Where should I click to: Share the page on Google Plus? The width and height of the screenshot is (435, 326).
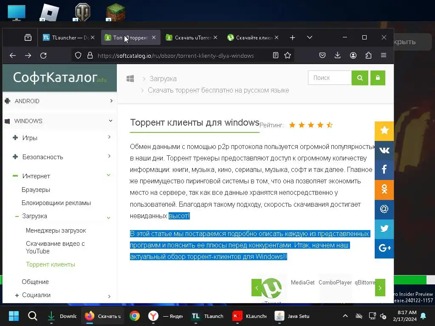[384, 248]
